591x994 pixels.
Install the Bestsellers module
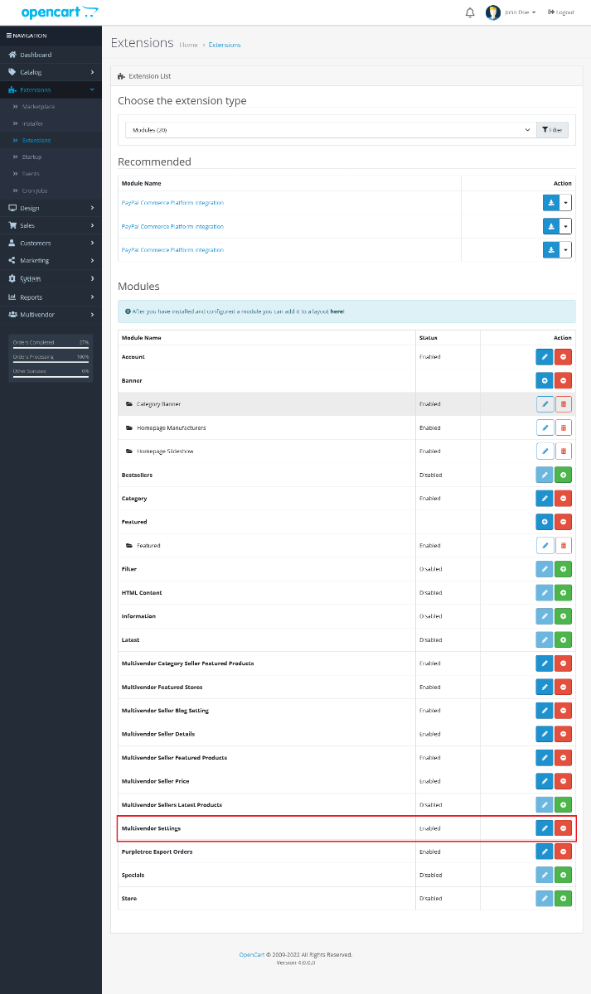[563, 475]
